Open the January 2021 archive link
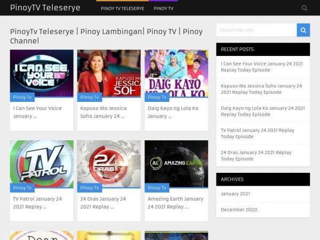320x240 pixels. 235,194
